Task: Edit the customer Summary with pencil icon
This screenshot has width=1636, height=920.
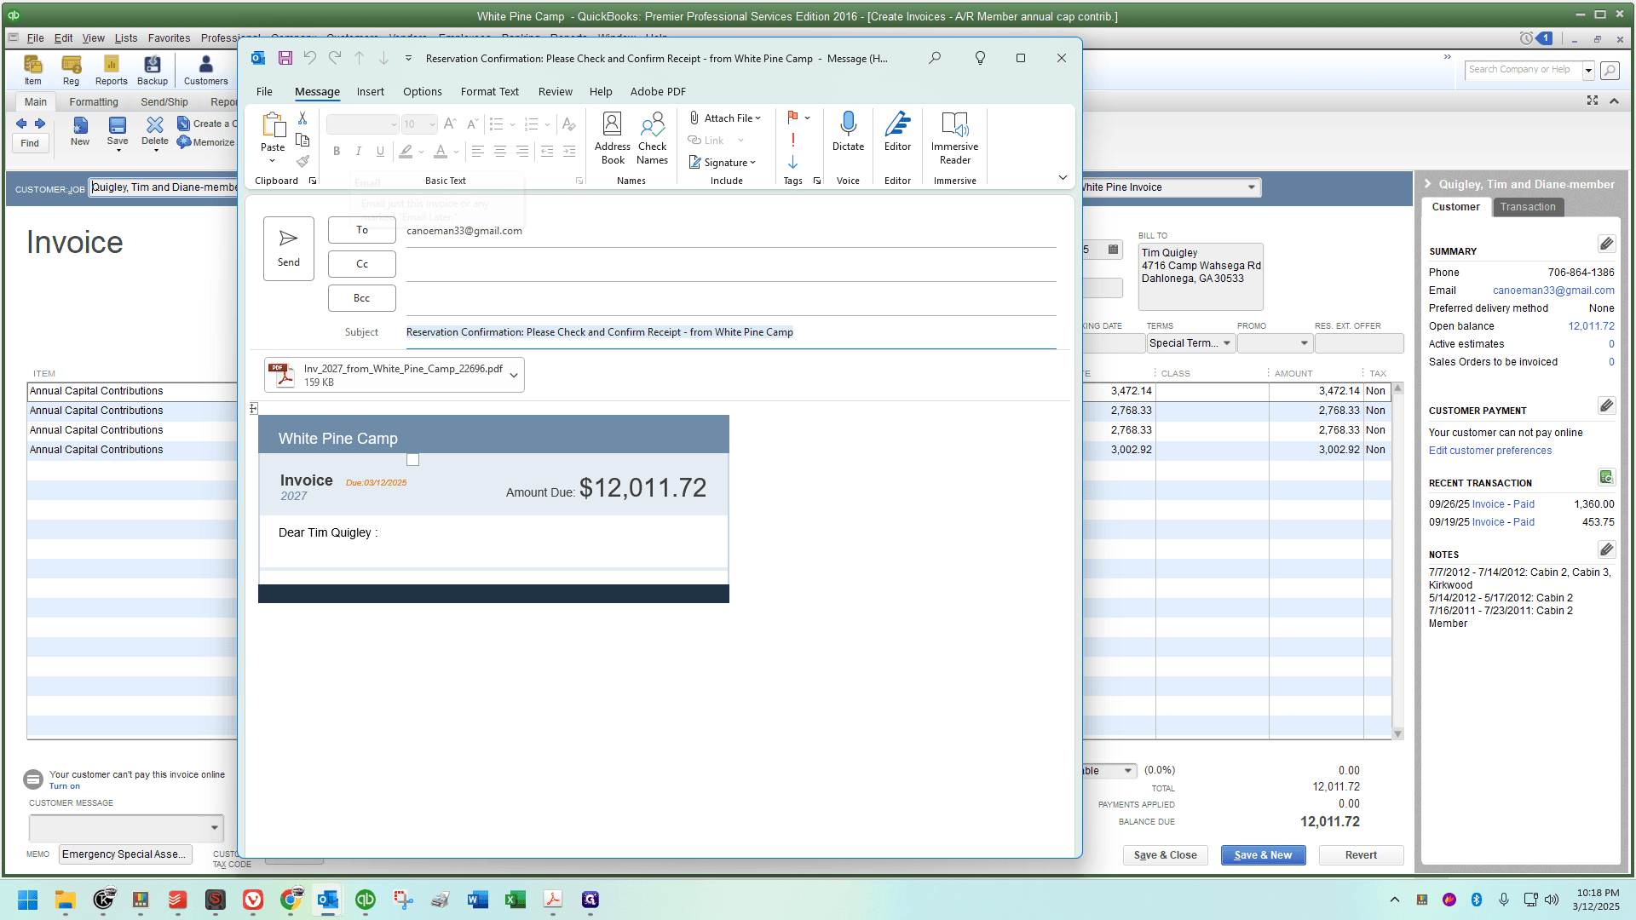Action: pos(1606,244)
